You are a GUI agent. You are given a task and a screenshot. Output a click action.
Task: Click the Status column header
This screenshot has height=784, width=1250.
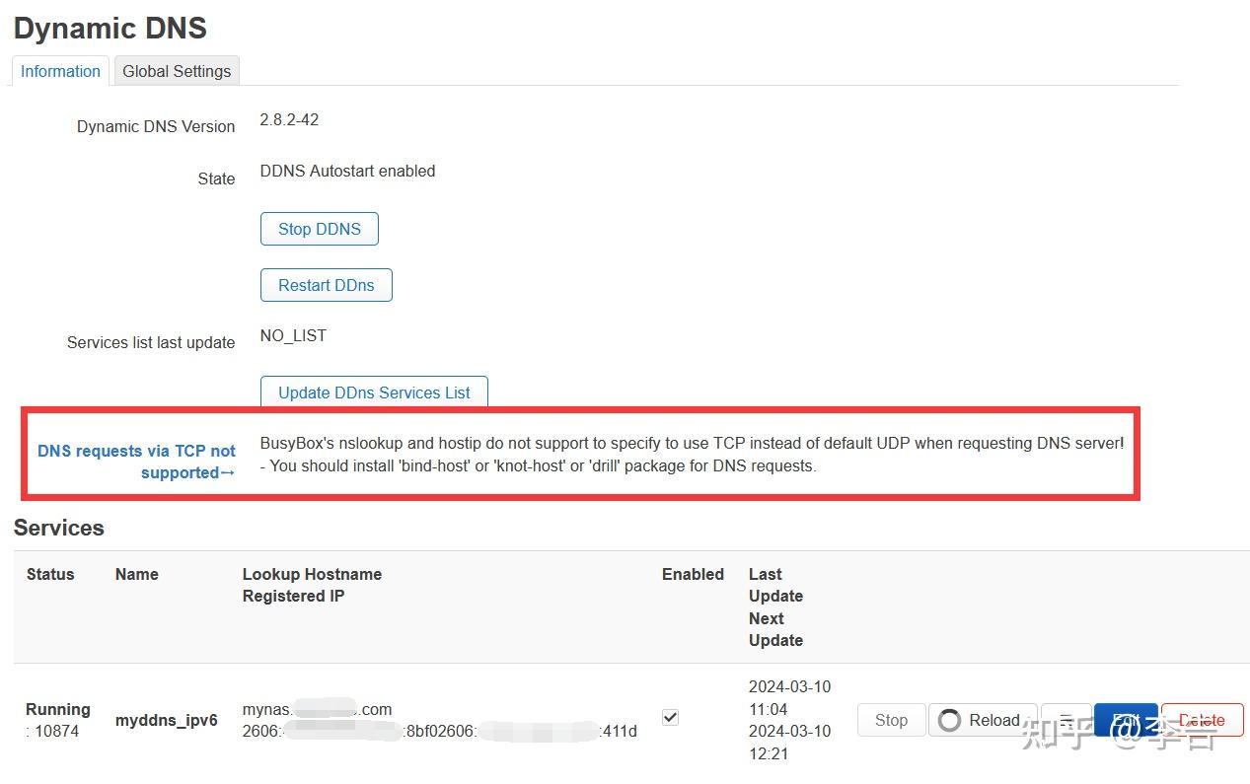(x=50, y=574)
